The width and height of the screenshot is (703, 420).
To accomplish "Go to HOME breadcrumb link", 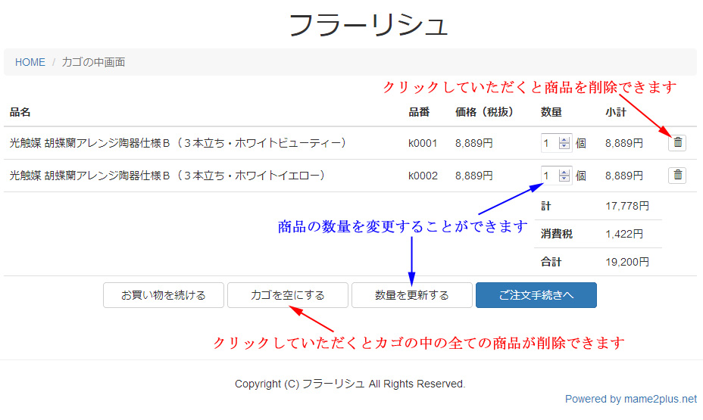I will click(x=30, y=62).
